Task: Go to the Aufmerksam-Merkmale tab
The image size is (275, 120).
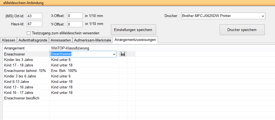Action: pyautogui.click(x=92, y=40)
